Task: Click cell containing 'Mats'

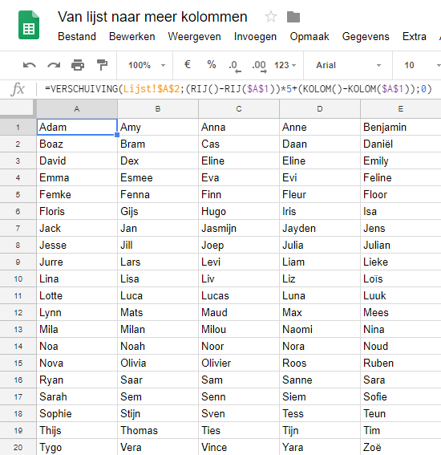Action: [158, 312]
